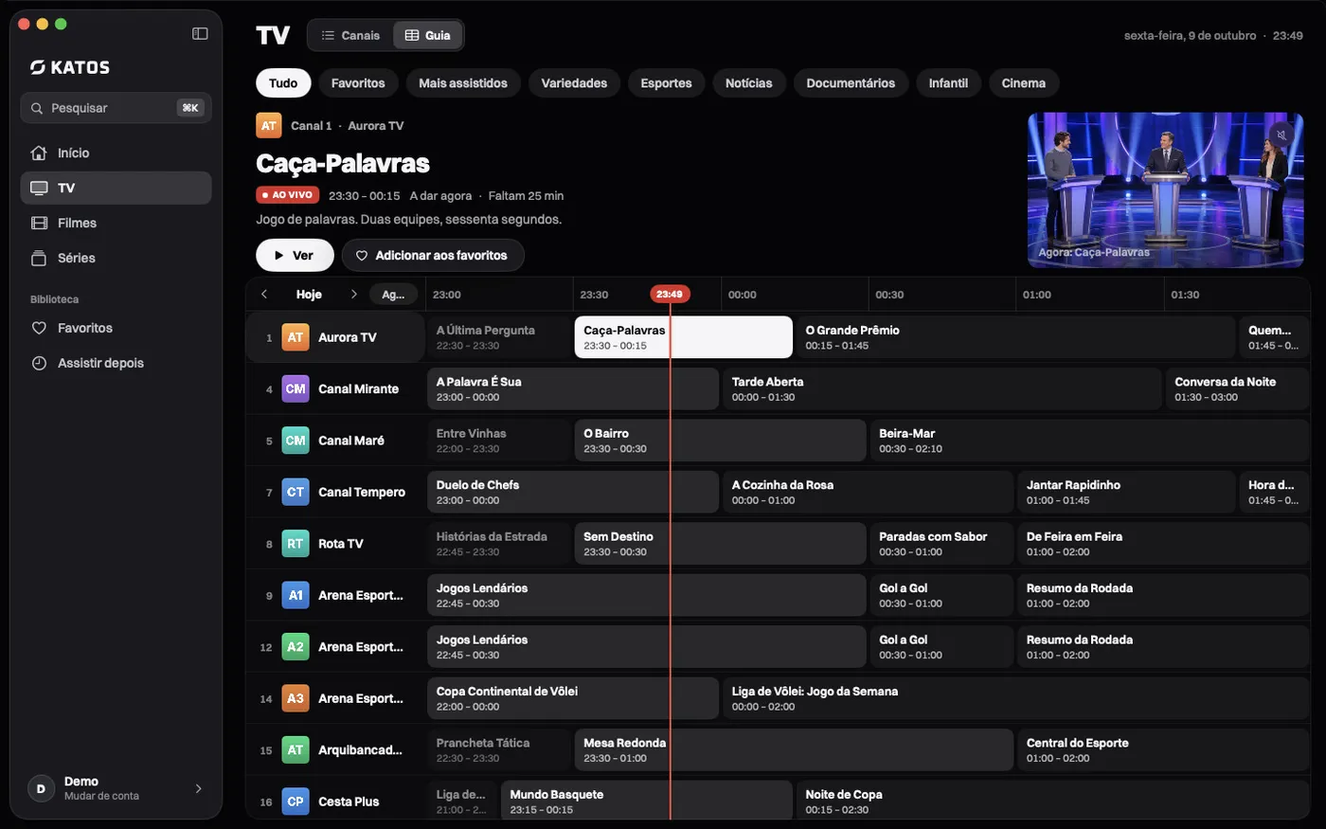
Task: Filter by Infantil category
Action: [x=948, y=83]
